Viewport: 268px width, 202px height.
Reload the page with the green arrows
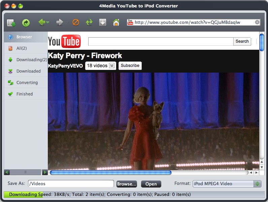[89, 22]
